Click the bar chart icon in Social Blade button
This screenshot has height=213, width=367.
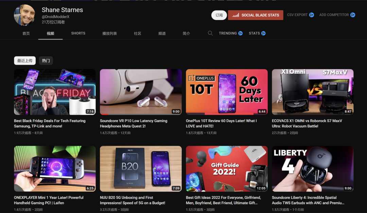235,15
